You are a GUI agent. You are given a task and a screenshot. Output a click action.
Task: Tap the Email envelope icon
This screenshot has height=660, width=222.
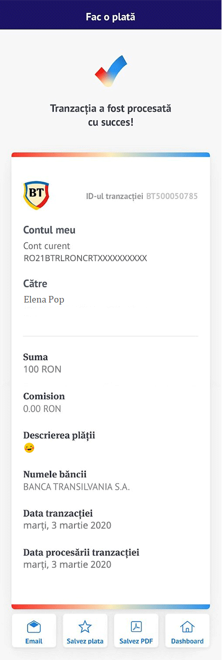(x=34, y=627)
